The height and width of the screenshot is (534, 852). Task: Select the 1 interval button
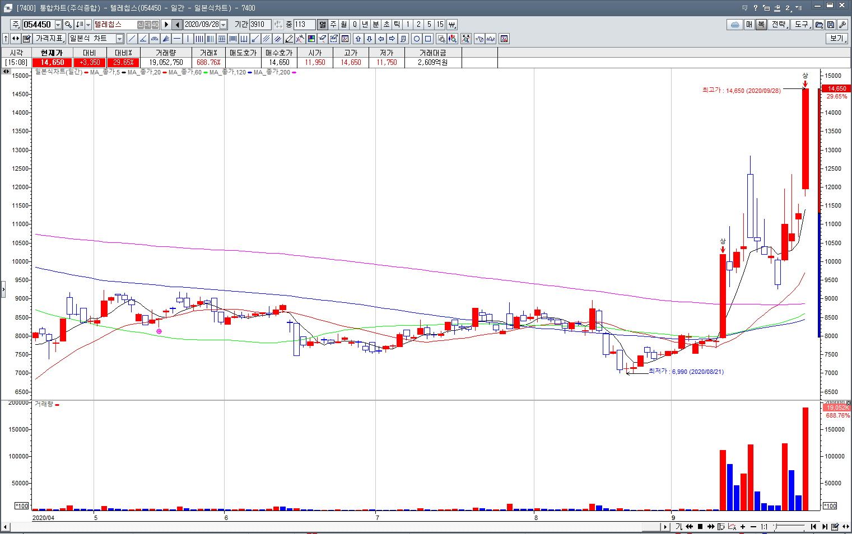[408, 25]
